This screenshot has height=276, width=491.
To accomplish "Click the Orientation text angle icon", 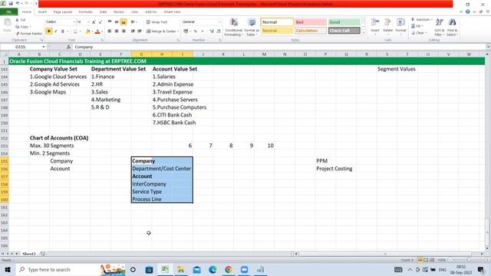I will [x=133, y=22].
